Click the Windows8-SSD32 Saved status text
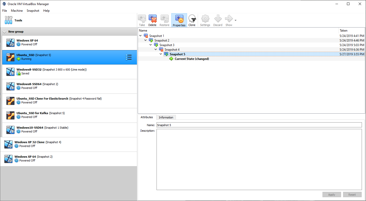The height and width of the screenshot is (201, 366). click(25, 73)
